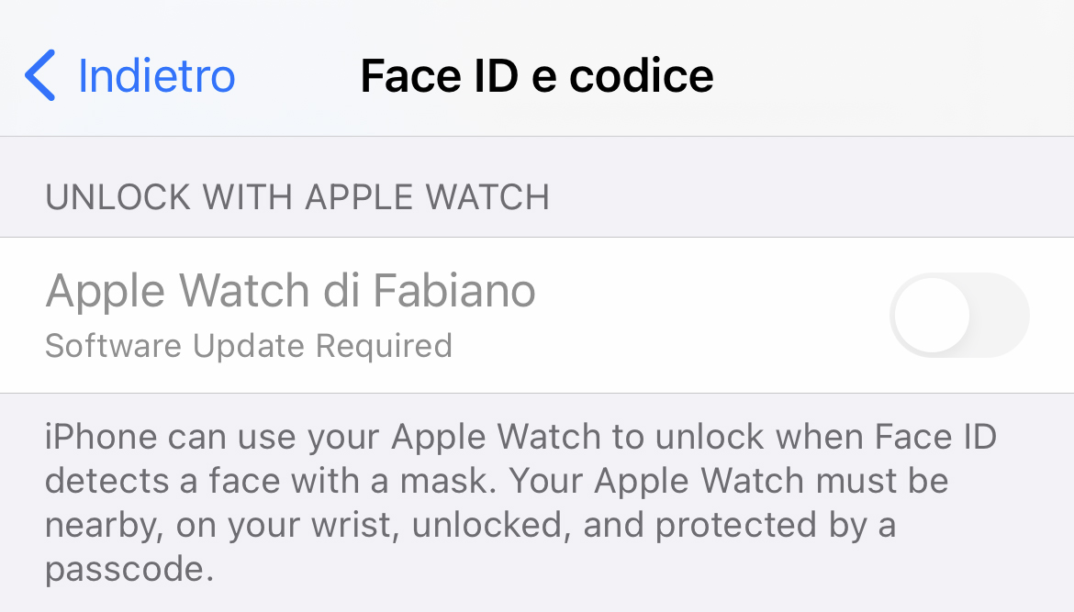Image resolution: width=1074 pixels, height=612 pixels.
Task: Click the gray track right of the switch knob
Action: click(1000, 315)
